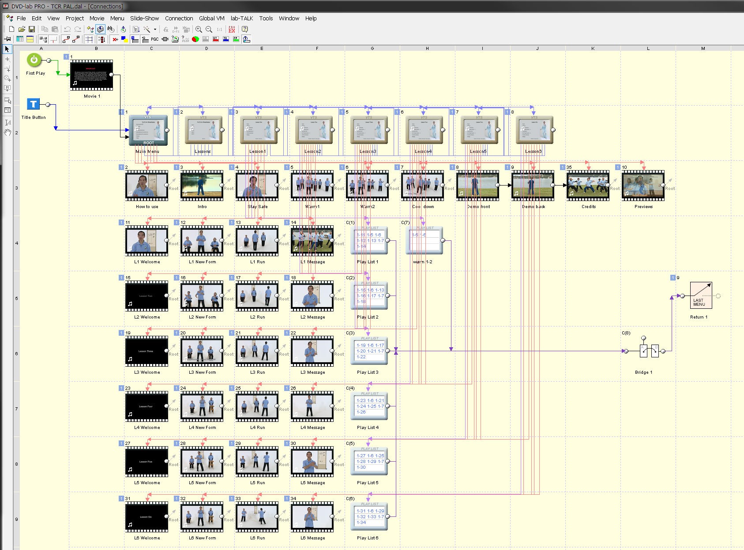Select the LAST MENU Return 1 object
This screenshot has height=550, width=744.
click(701, 296)
